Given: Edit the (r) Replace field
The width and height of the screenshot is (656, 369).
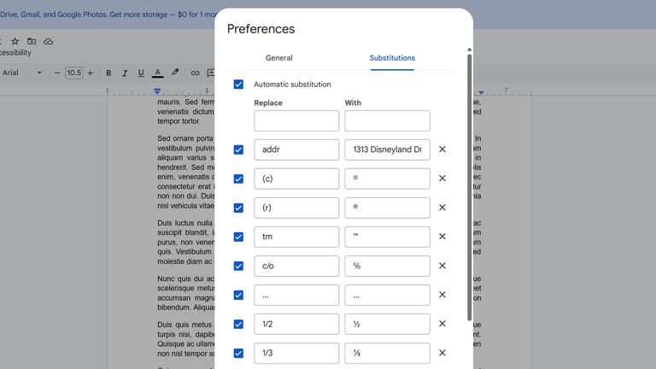Looking at the screenshot, I should [x=296, y=208].
